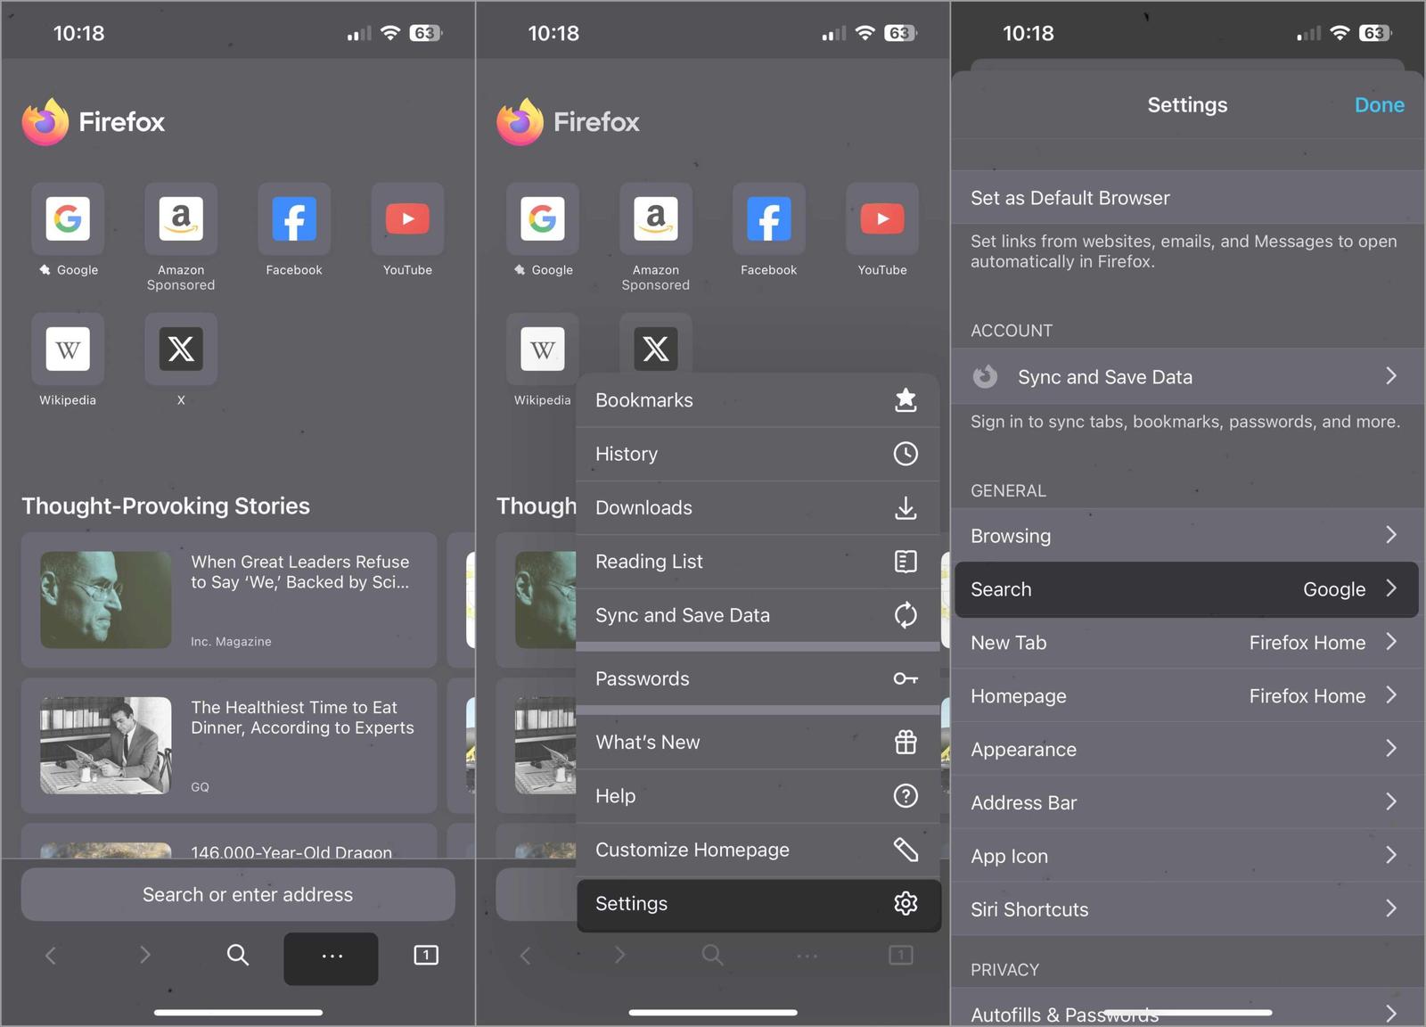
Task: Open New Tab settings row
Action: click(x=1188, y=643)
